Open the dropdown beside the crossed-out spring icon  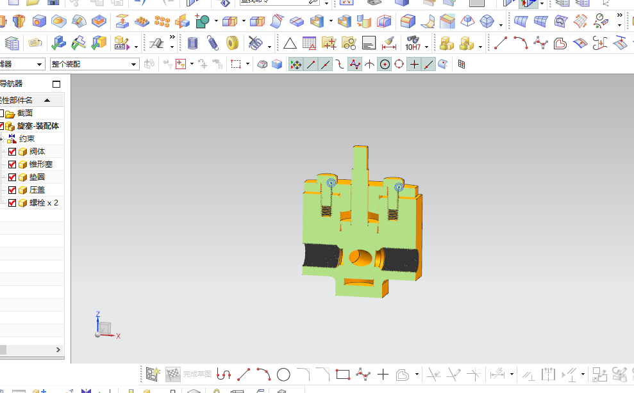coord(269,47)
